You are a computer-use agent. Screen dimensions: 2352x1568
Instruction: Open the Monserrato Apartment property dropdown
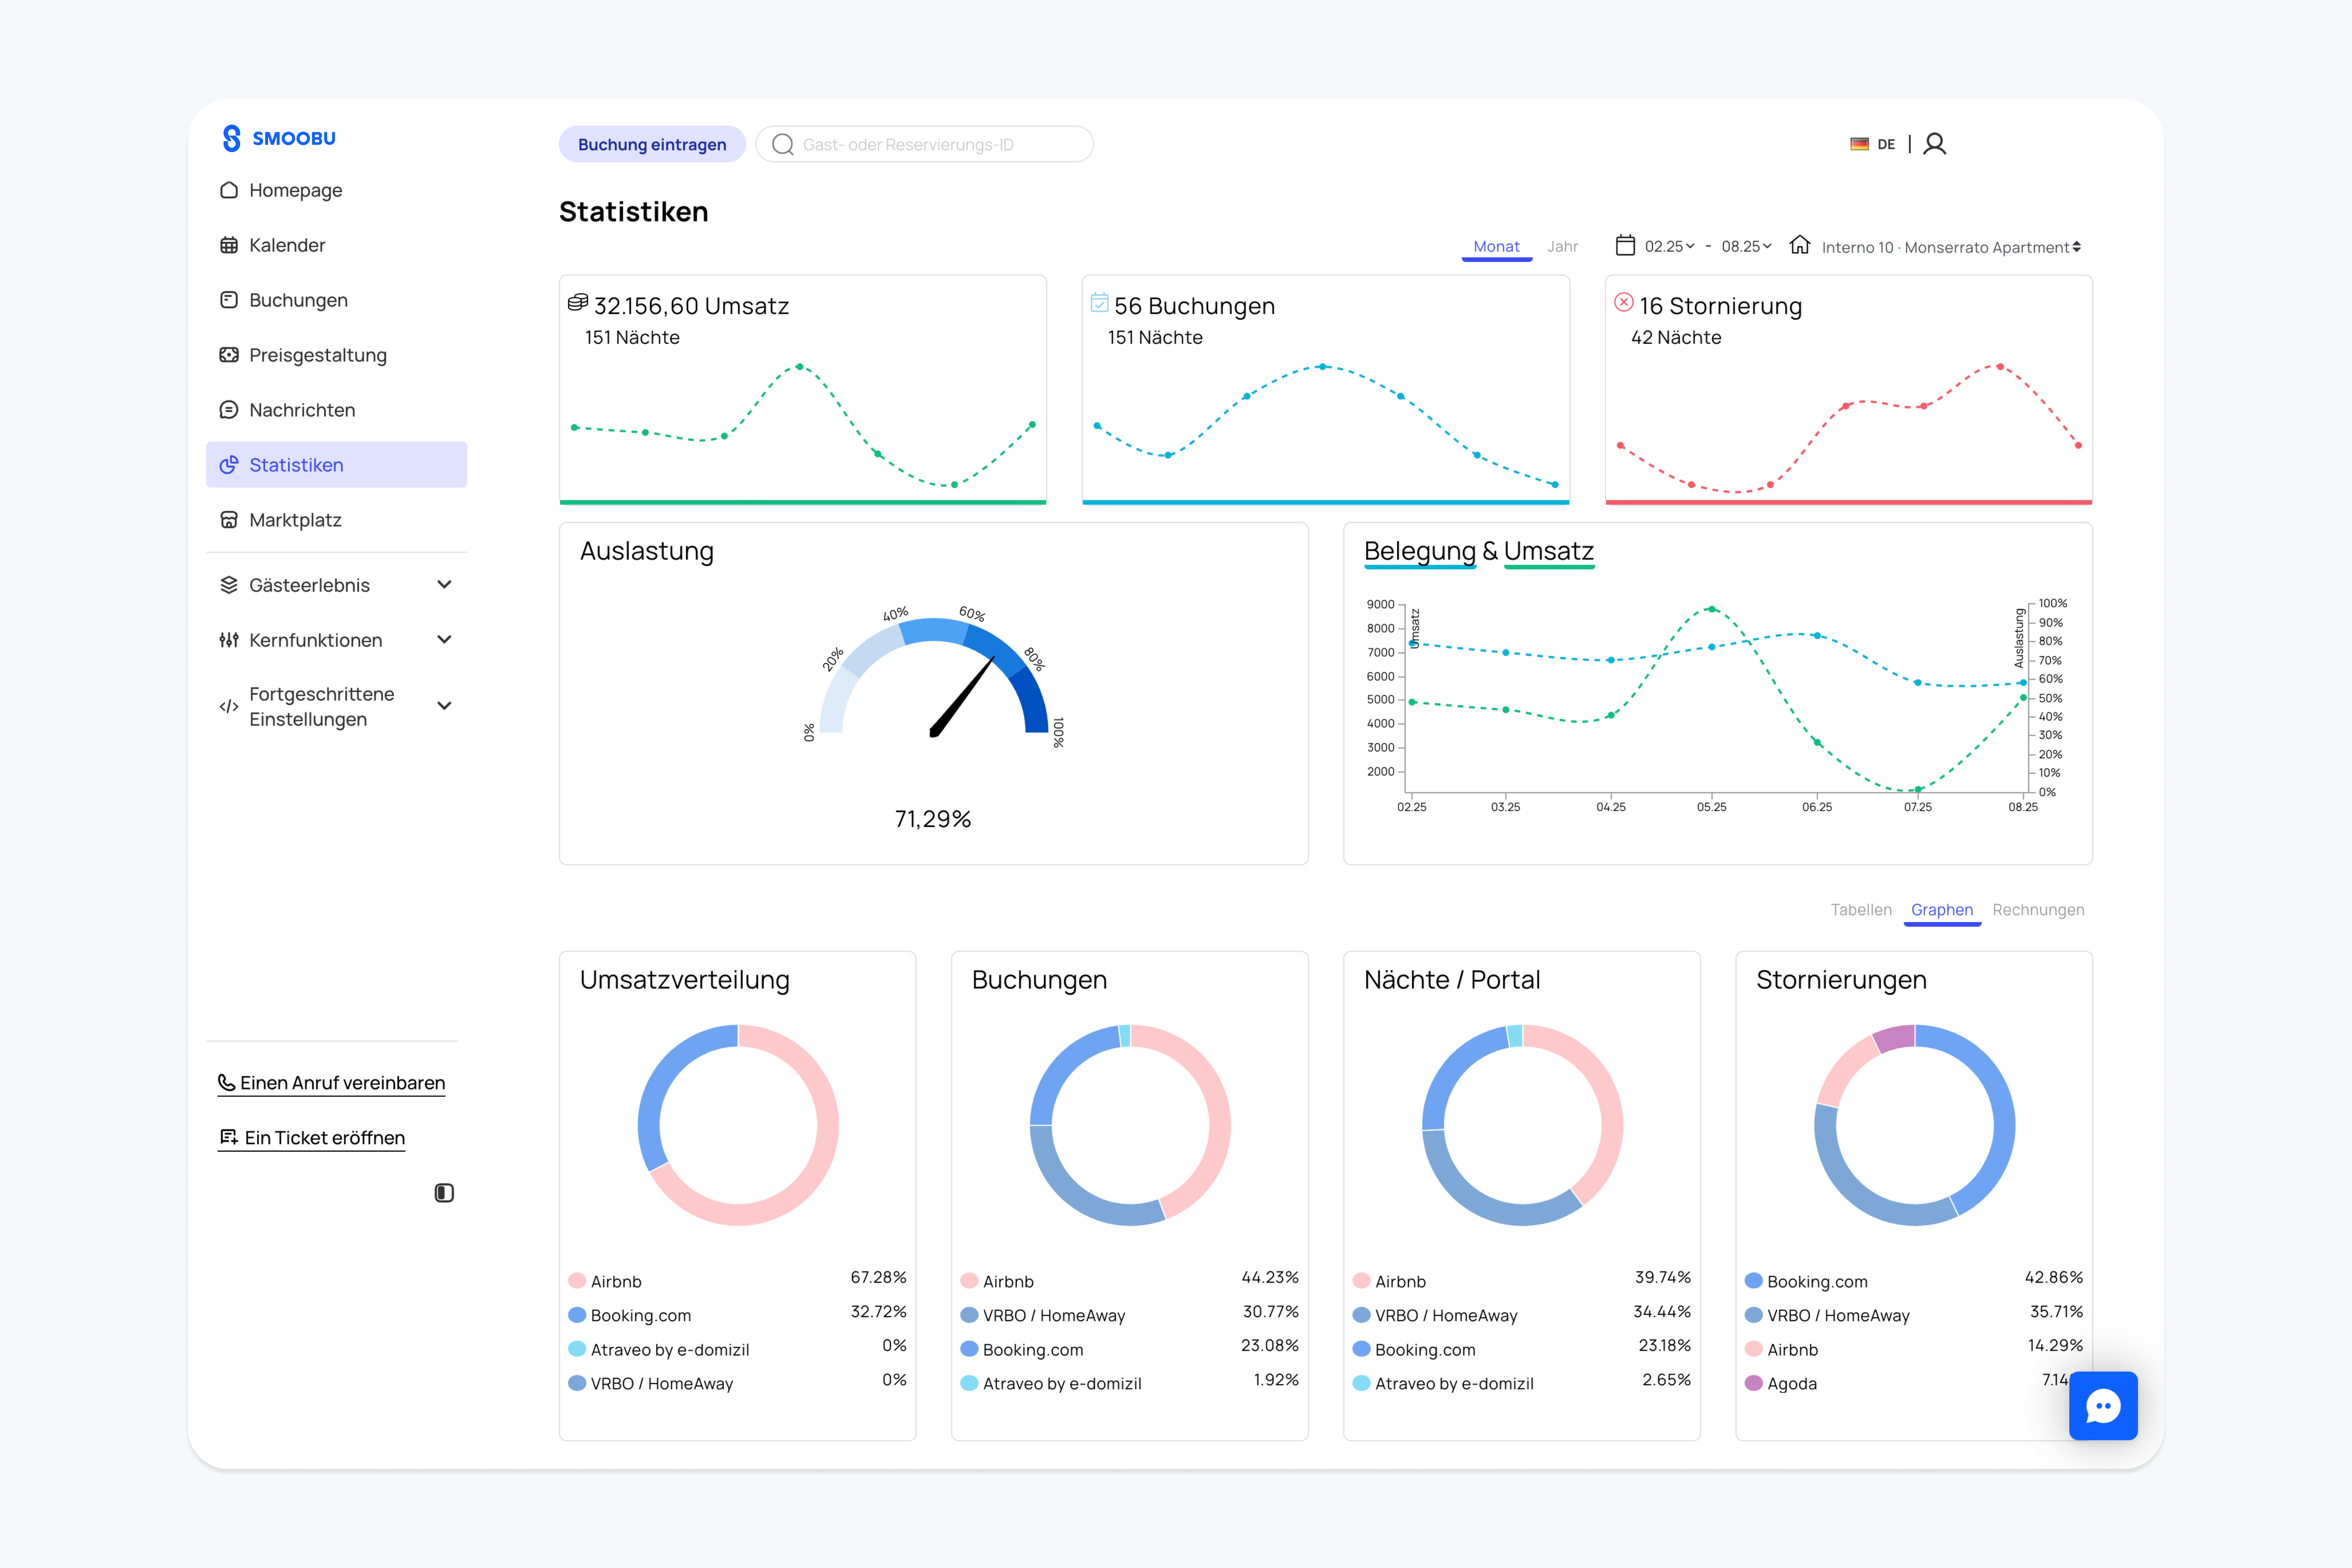pyautogui.click(x=1950, y=247)
